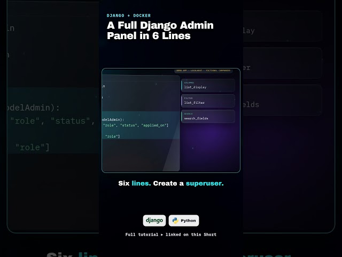Click the demo app localhost banner label
The width and height of the screenshot is (342, 257).
click(203, 71)
